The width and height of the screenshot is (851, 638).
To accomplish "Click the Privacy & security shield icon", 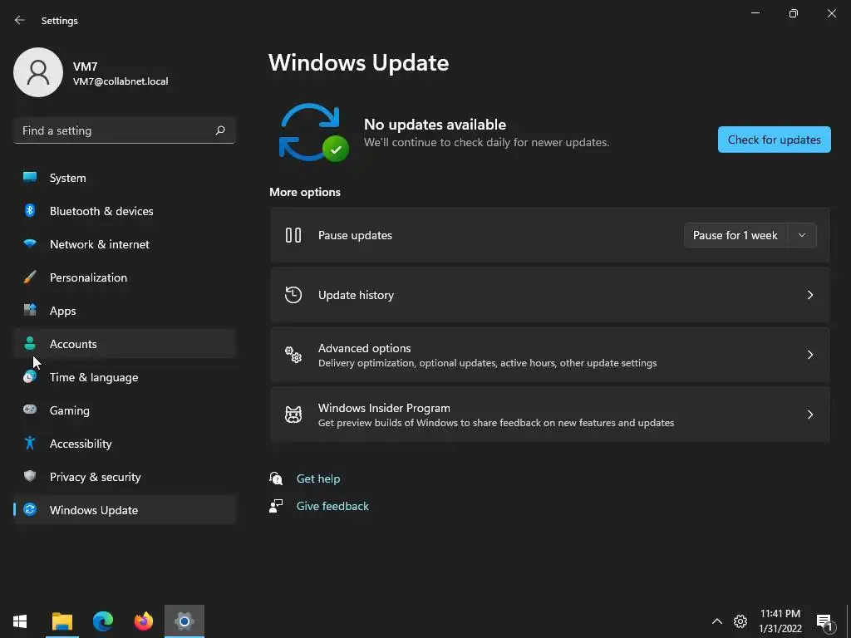I will coord(30,476).
